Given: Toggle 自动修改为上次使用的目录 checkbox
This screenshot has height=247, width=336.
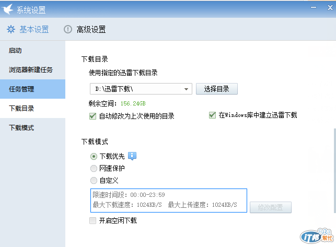Looking at the screenshot, I should coord(93,116).
